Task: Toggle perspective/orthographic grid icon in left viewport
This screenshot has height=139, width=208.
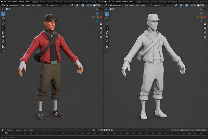Action: [x=101, y=37]
